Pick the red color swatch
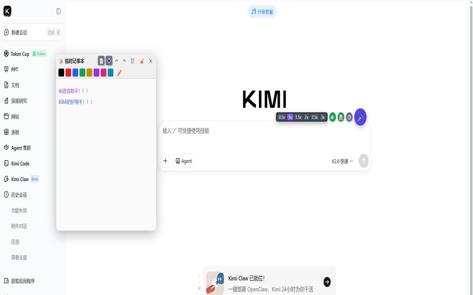Viewport: 473px width, 295px height. coord(68,73)
